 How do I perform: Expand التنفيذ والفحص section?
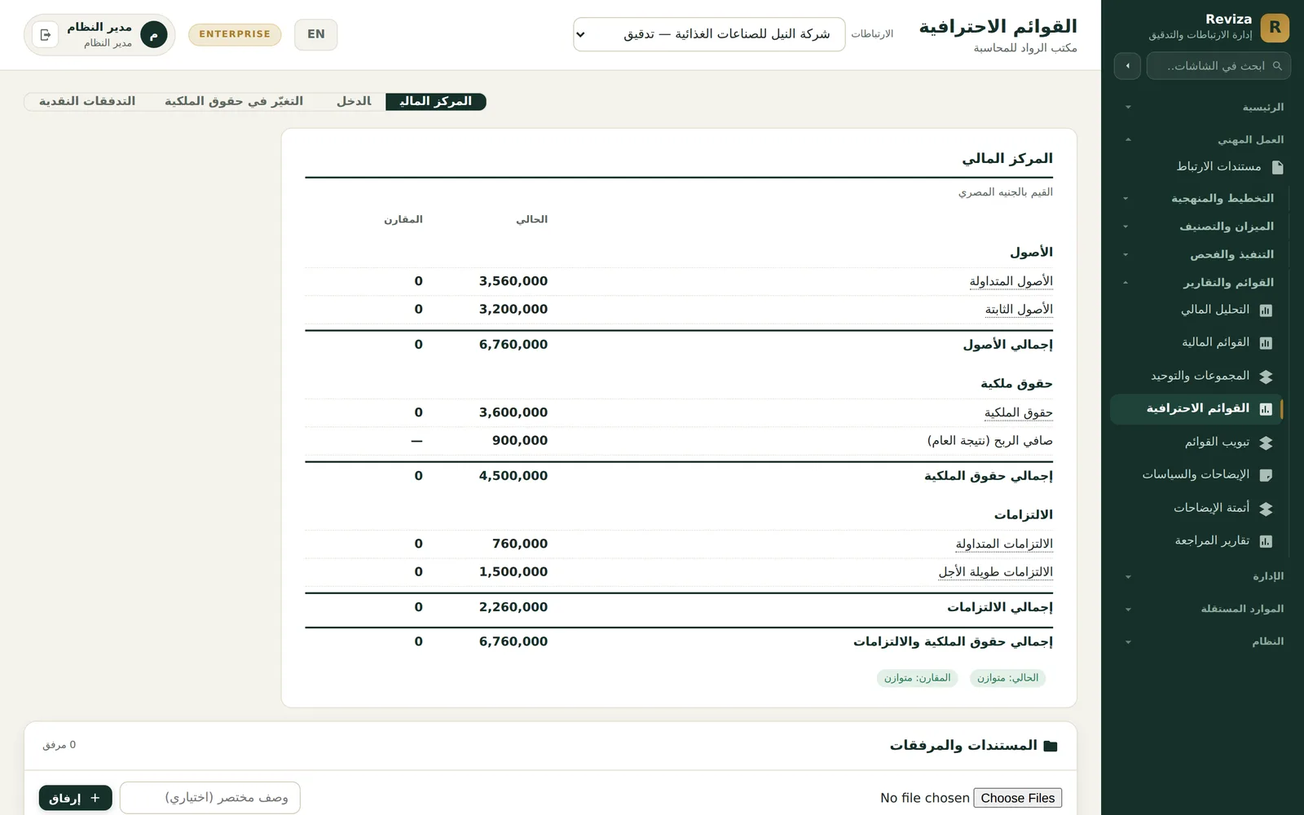pyautogui.click(x=1198, y=254)
